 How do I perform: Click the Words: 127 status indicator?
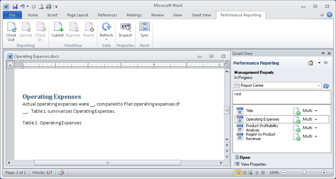pos(42,173)
